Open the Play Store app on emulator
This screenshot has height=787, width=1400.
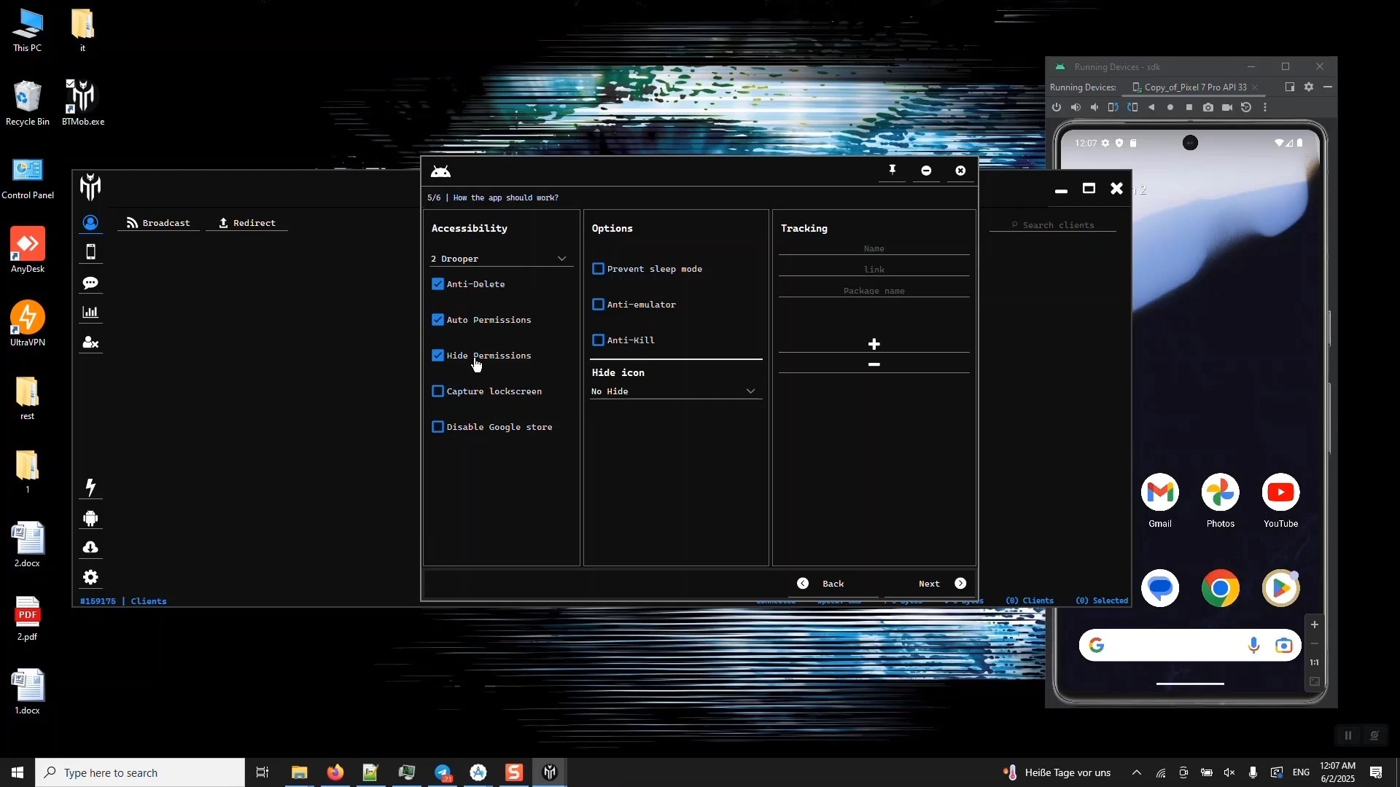coord(1281,589)
